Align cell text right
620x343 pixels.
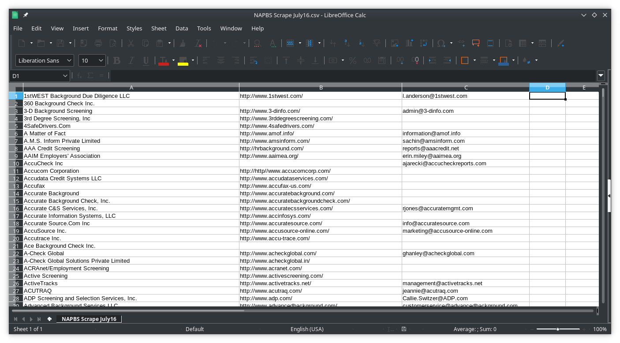236,60
